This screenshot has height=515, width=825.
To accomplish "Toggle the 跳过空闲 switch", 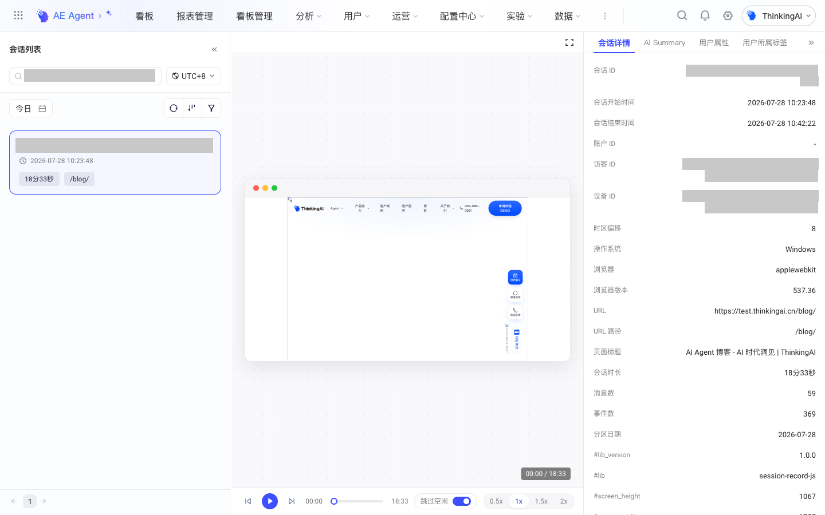I will point(462,501).
